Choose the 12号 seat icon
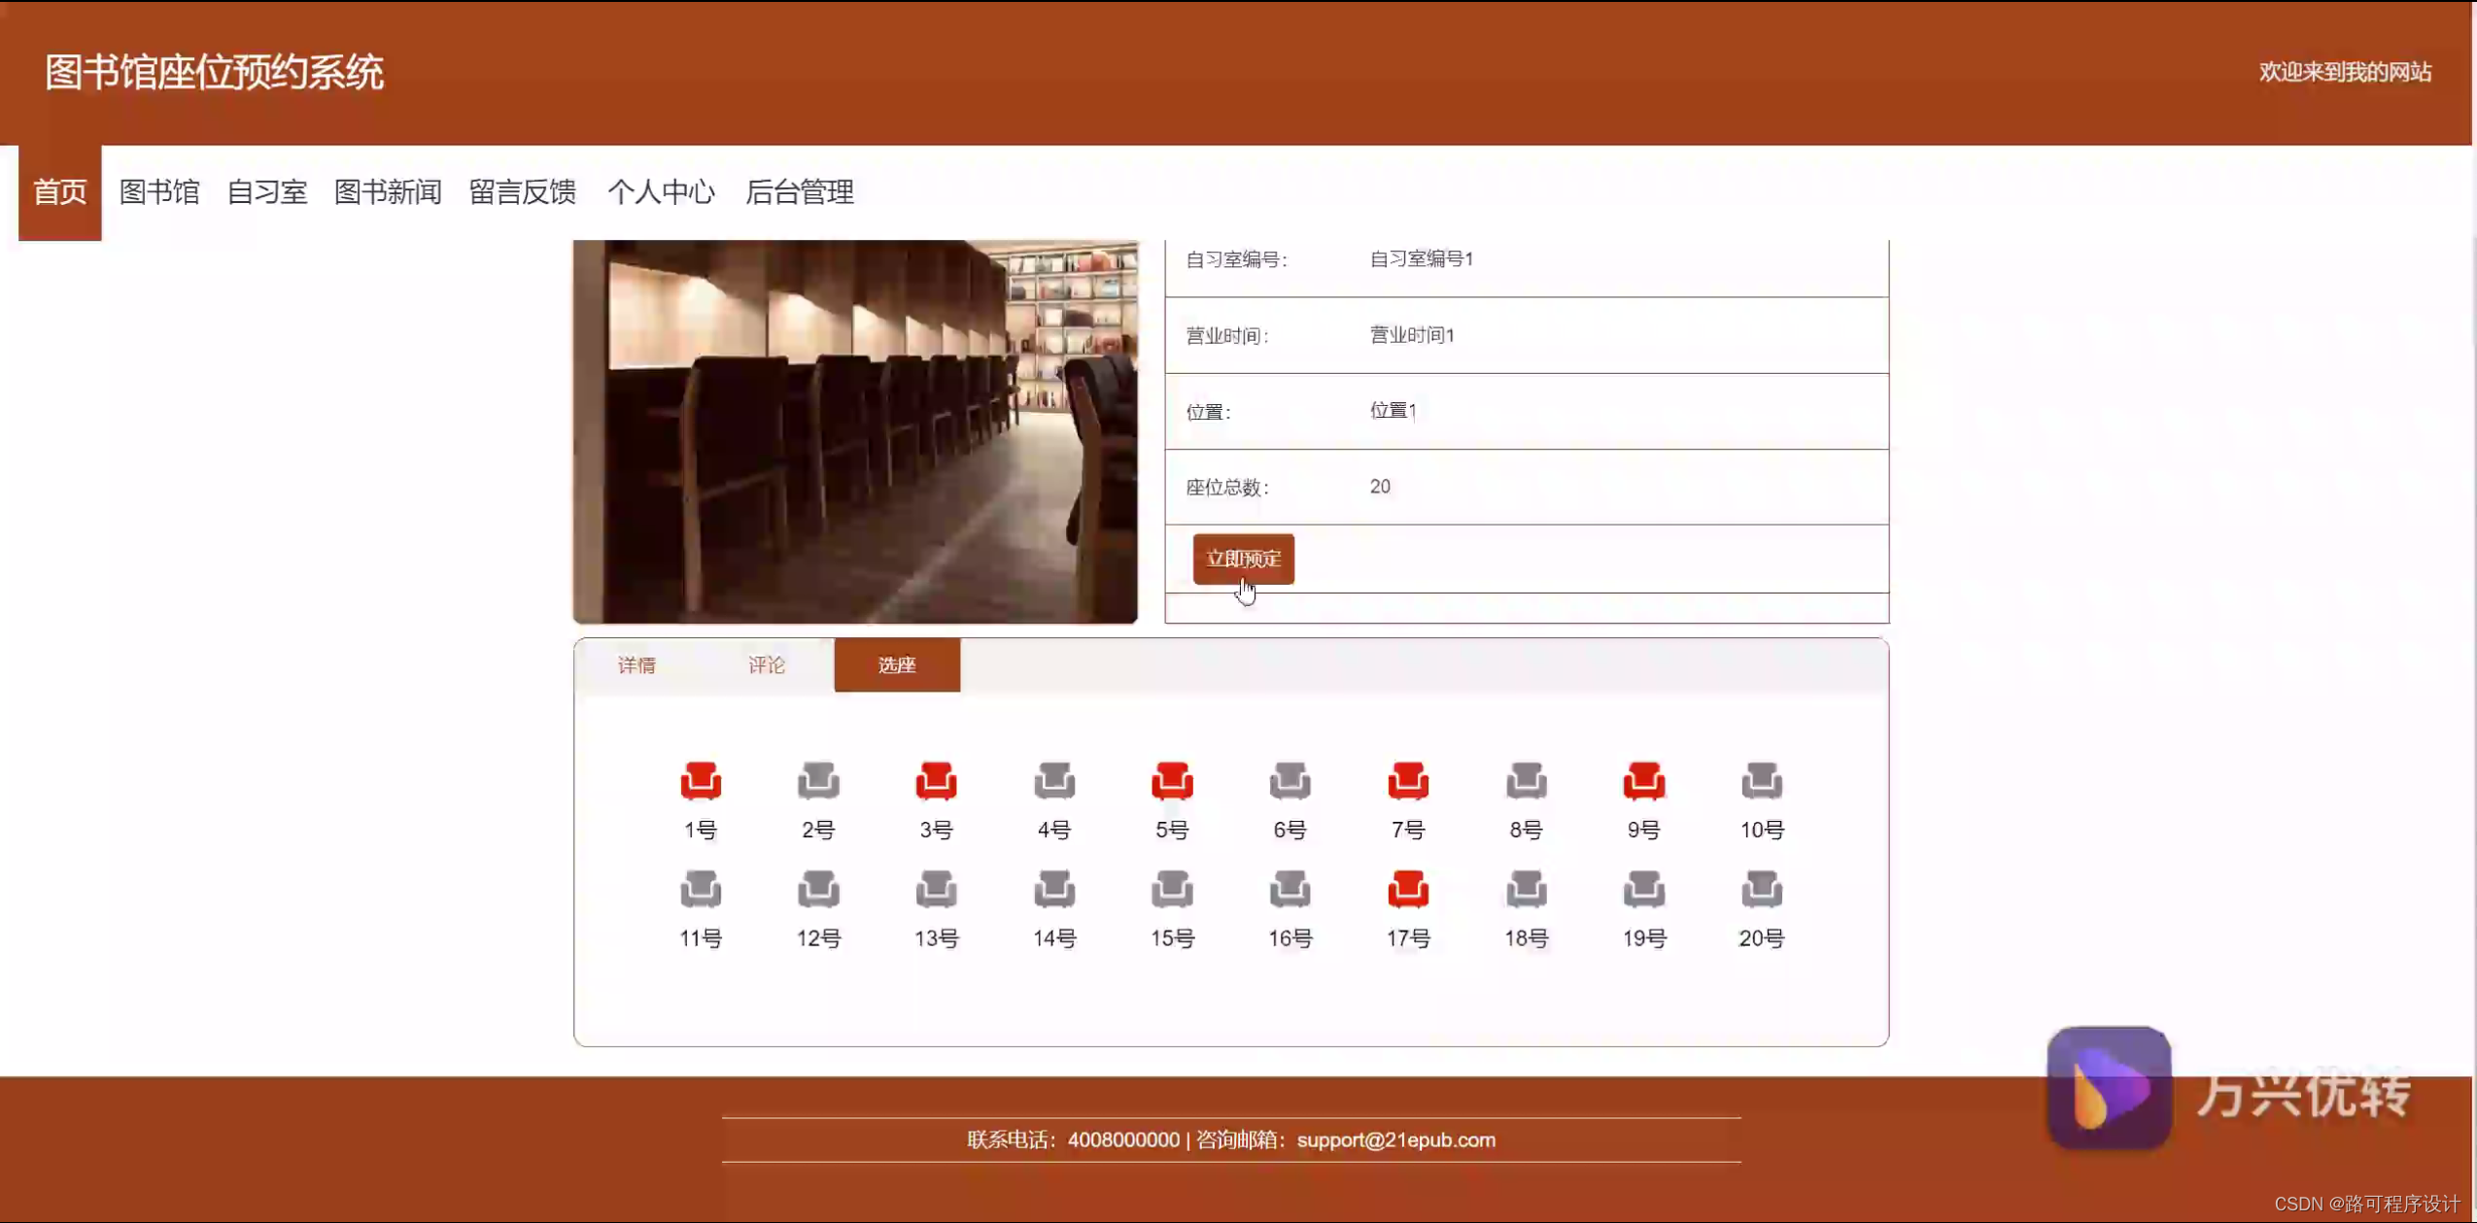The height and width of the screenshot is (1223, 2477). pos(818,889)
